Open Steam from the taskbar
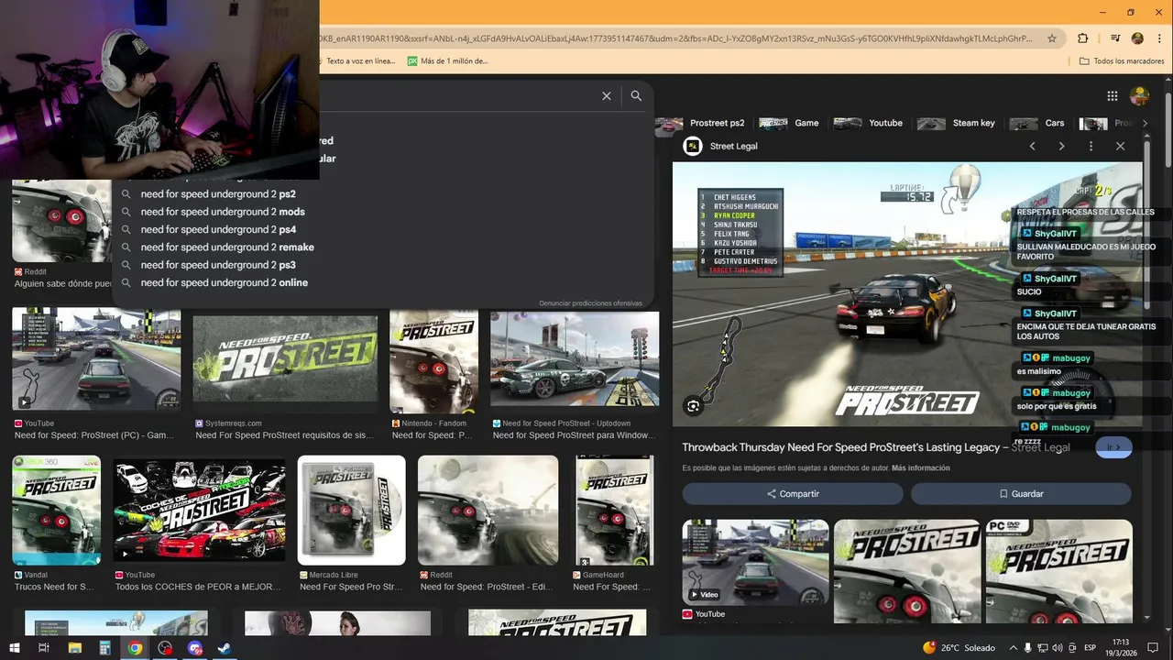The height and width of the screenshot is (660, 1173). pyautogui.click(x=224, y=648)
